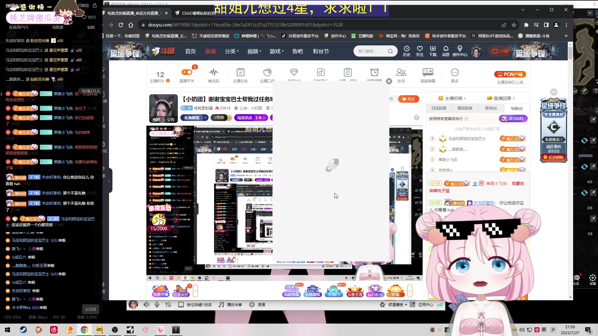The height and width of the screenshot is (336, 598).
Task: Expand the streamer info panel chevron
Action: tap(417, 118)
